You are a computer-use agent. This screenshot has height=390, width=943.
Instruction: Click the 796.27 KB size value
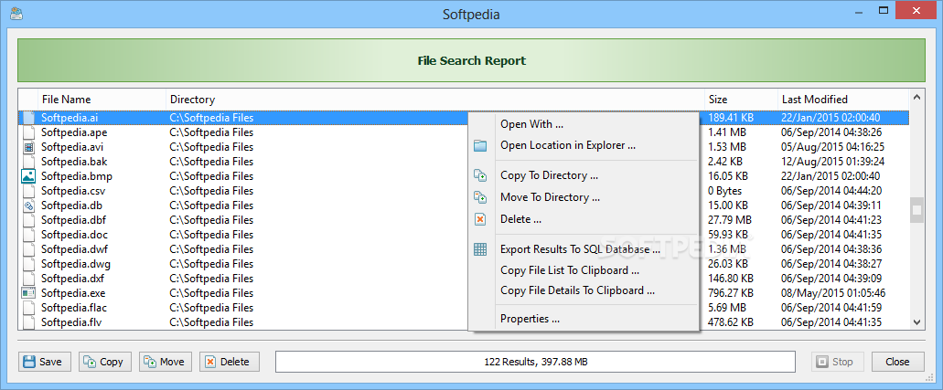pyautogui.click(x=731, y=293)
